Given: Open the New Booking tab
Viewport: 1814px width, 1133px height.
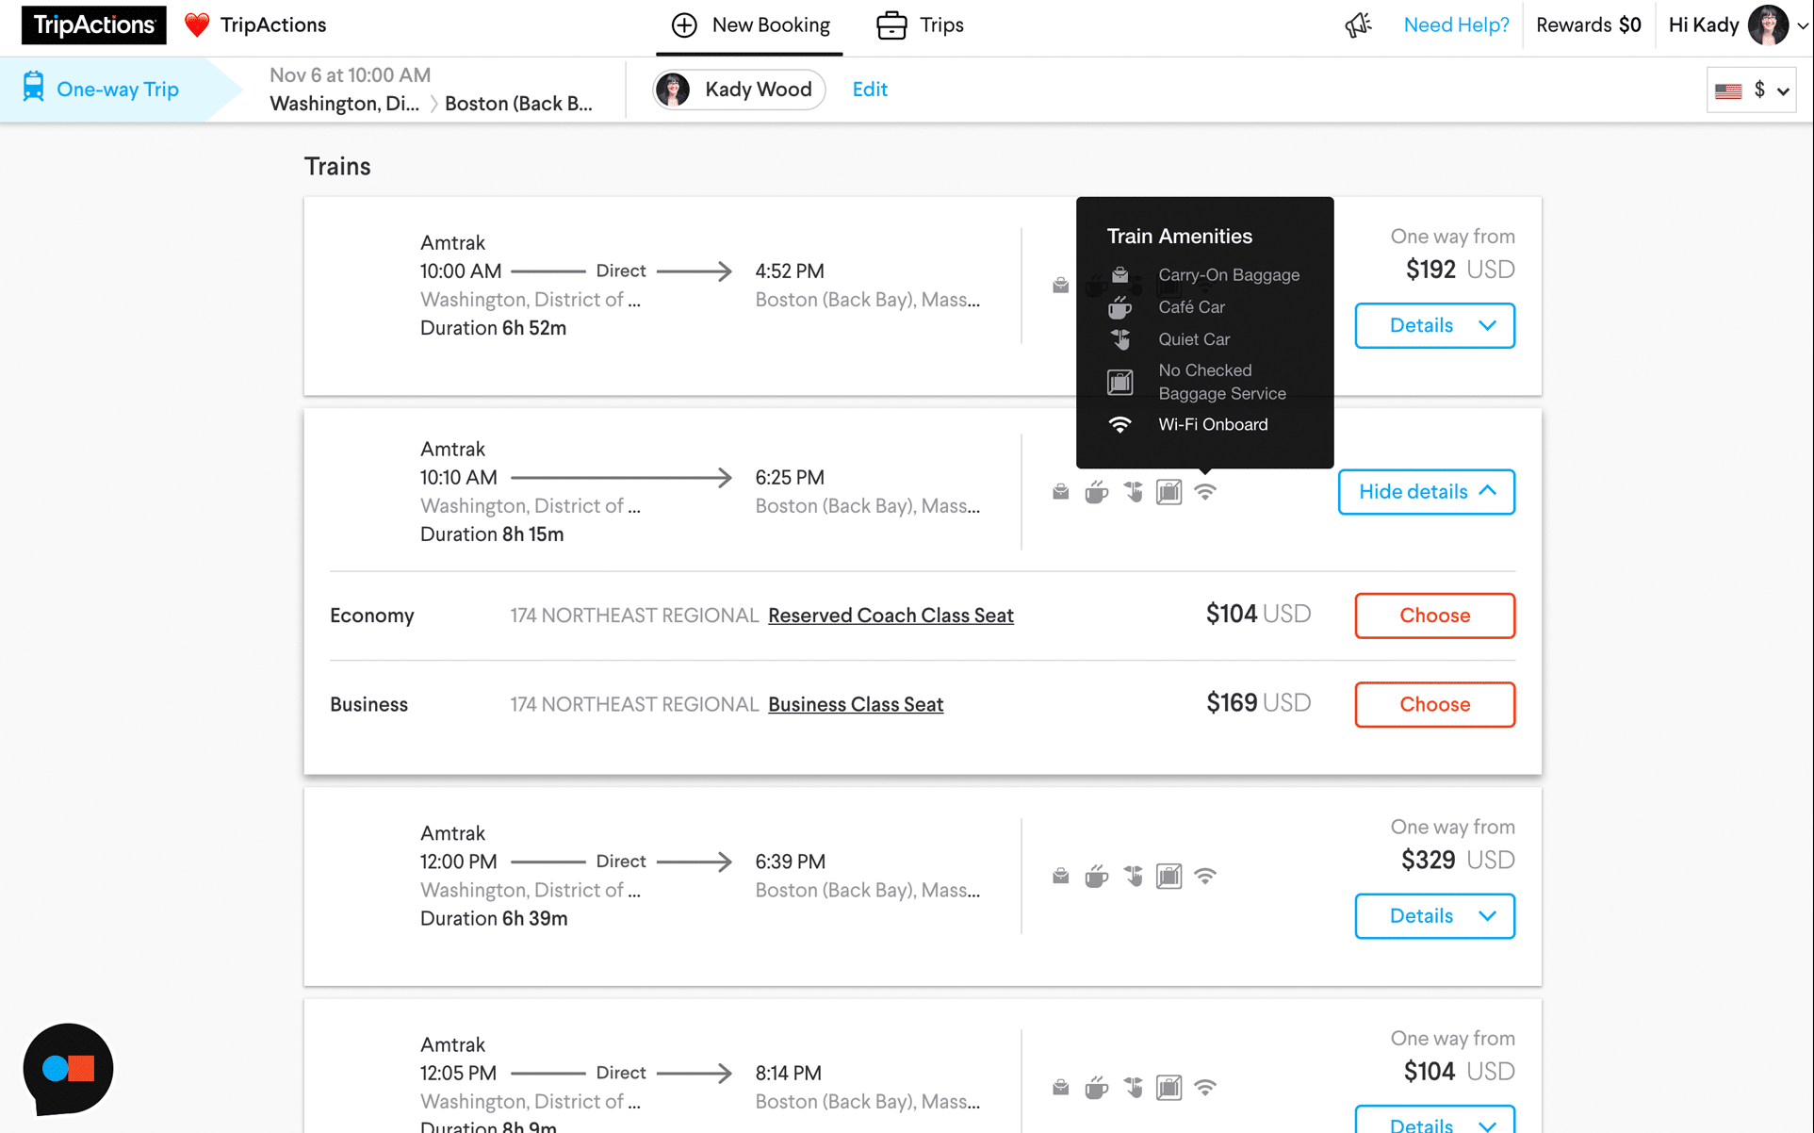Looking at the screenshot, I should (750, 25).
